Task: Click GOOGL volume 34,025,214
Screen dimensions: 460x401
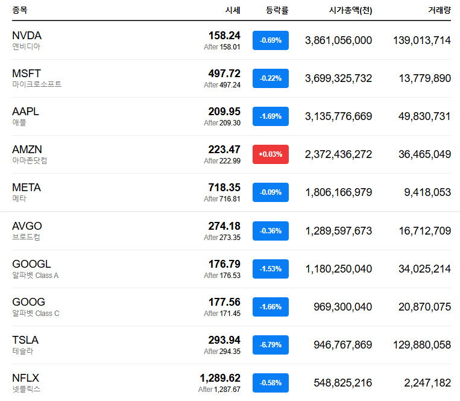Action: coord(424,269)
